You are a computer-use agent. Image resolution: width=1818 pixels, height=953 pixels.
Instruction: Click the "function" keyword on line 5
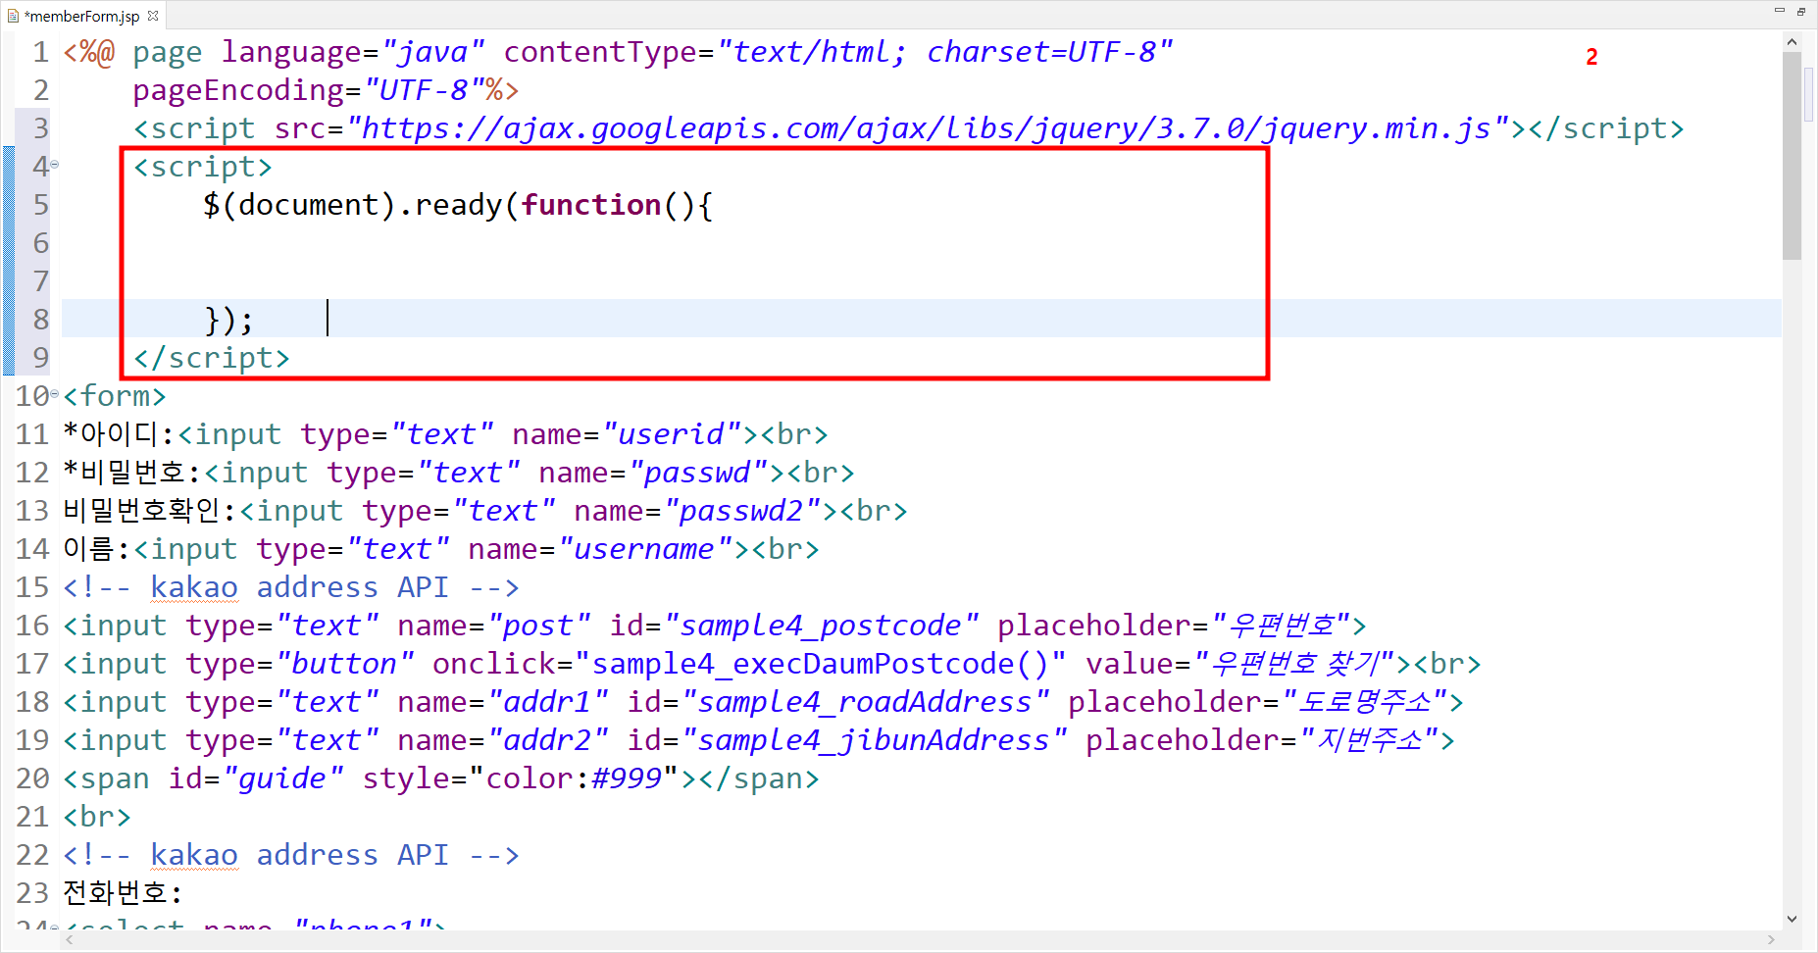(591, 205)
